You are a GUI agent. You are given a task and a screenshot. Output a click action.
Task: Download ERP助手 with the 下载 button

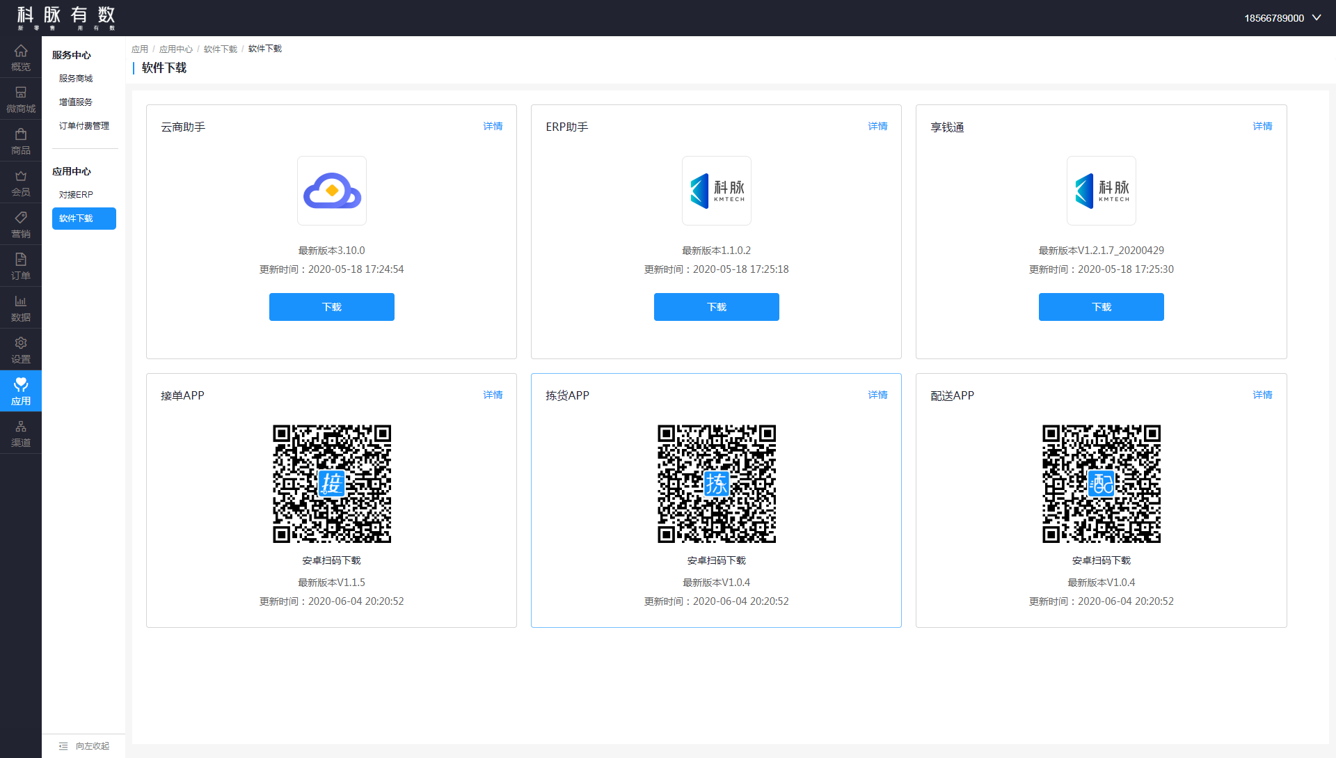(717, 307)
